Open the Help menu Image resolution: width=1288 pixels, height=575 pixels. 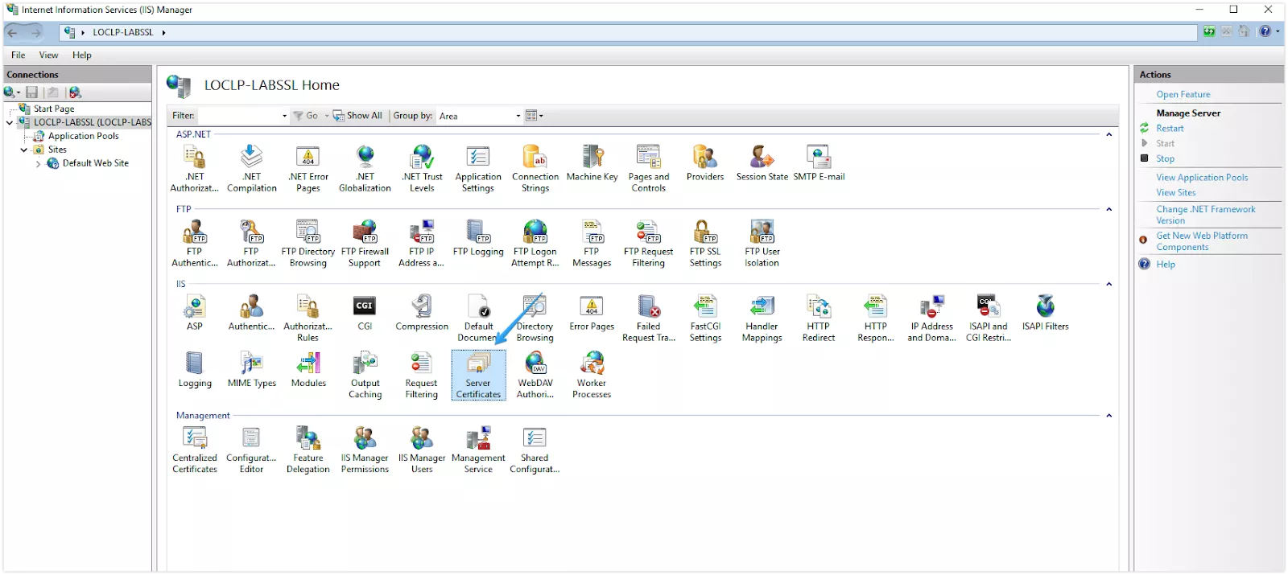pos(82,55)
